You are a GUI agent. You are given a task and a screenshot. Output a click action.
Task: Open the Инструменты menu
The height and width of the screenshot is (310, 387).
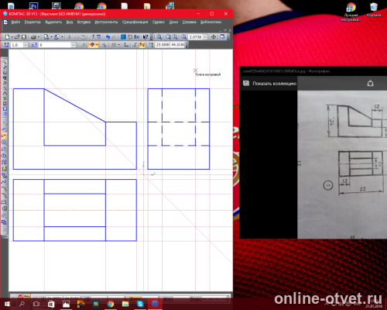pos(106,22)
